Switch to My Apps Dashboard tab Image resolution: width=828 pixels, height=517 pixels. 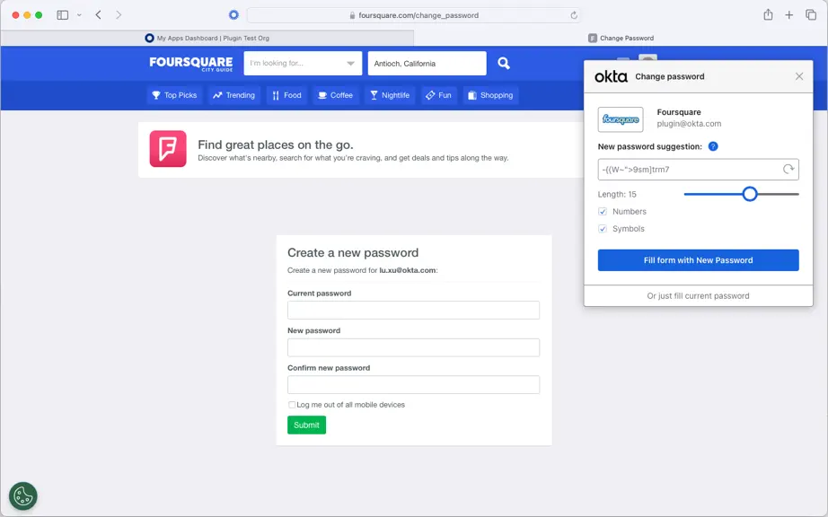[x=207, y=38]
